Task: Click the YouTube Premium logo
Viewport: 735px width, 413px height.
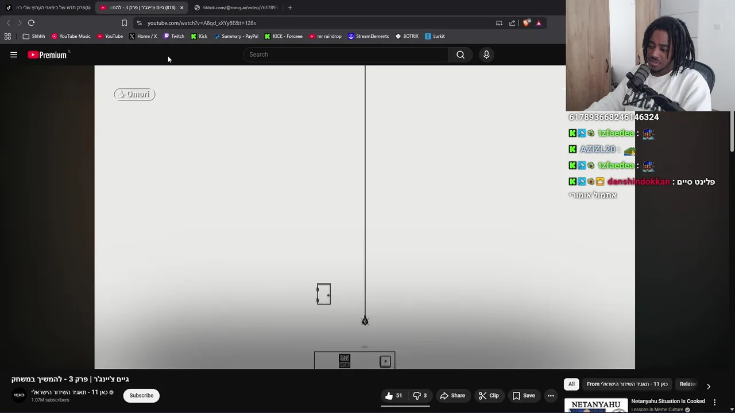Action: [48, 54]
